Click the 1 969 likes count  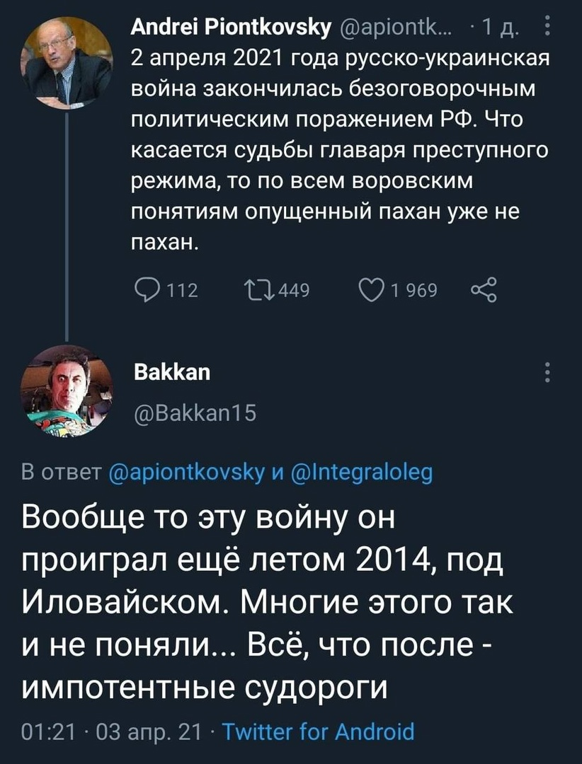coord(416,291)
